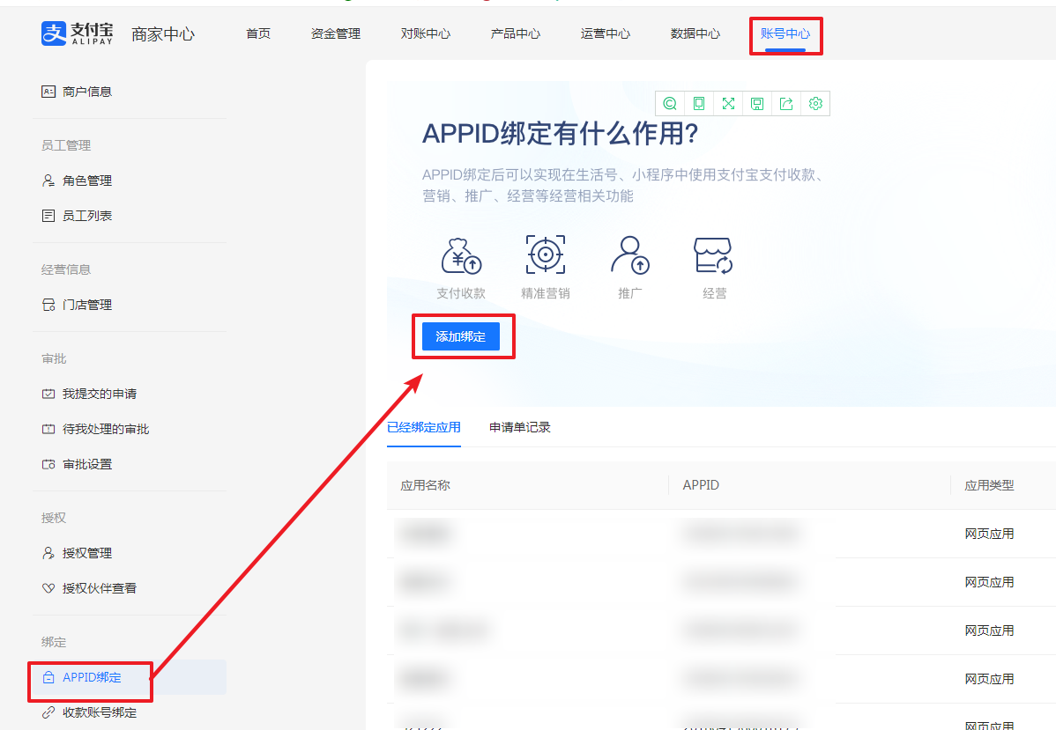Click the 审批设置 icon

[48, 464]
